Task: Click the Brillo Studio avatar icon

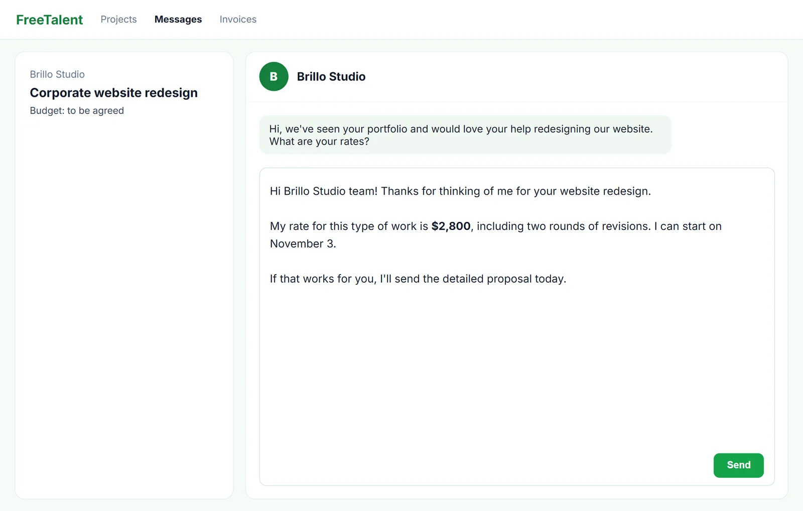Action: coord(274,76)
